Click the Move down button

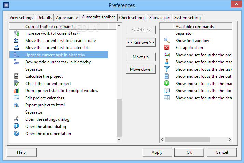tap(141, 69)
